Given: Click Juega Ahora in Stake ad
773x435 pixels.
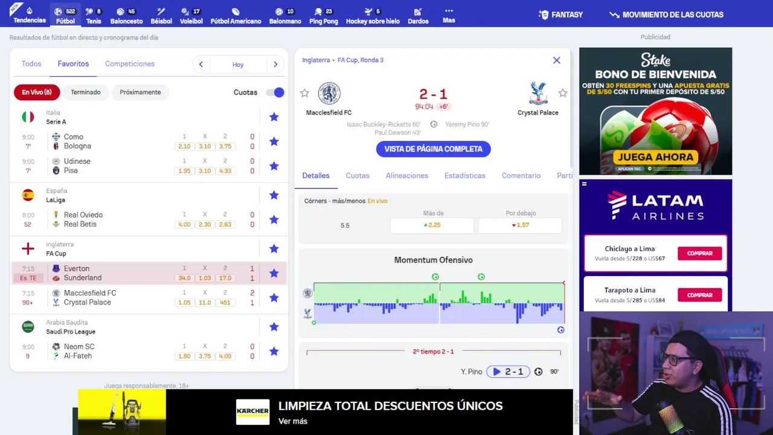Looking at the screenshot, I should tap(656, 156).
